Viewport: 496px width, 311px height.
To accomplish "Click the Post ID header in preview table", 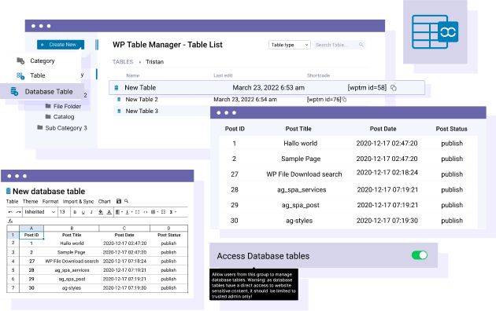I will click(x=235, y=129).
